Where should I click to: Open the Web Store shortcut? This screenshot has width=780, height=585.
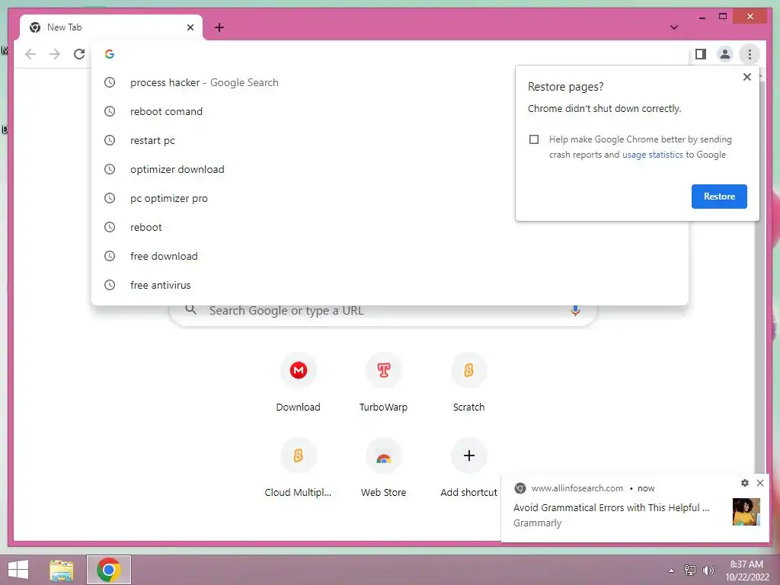(x=383, y=468)
